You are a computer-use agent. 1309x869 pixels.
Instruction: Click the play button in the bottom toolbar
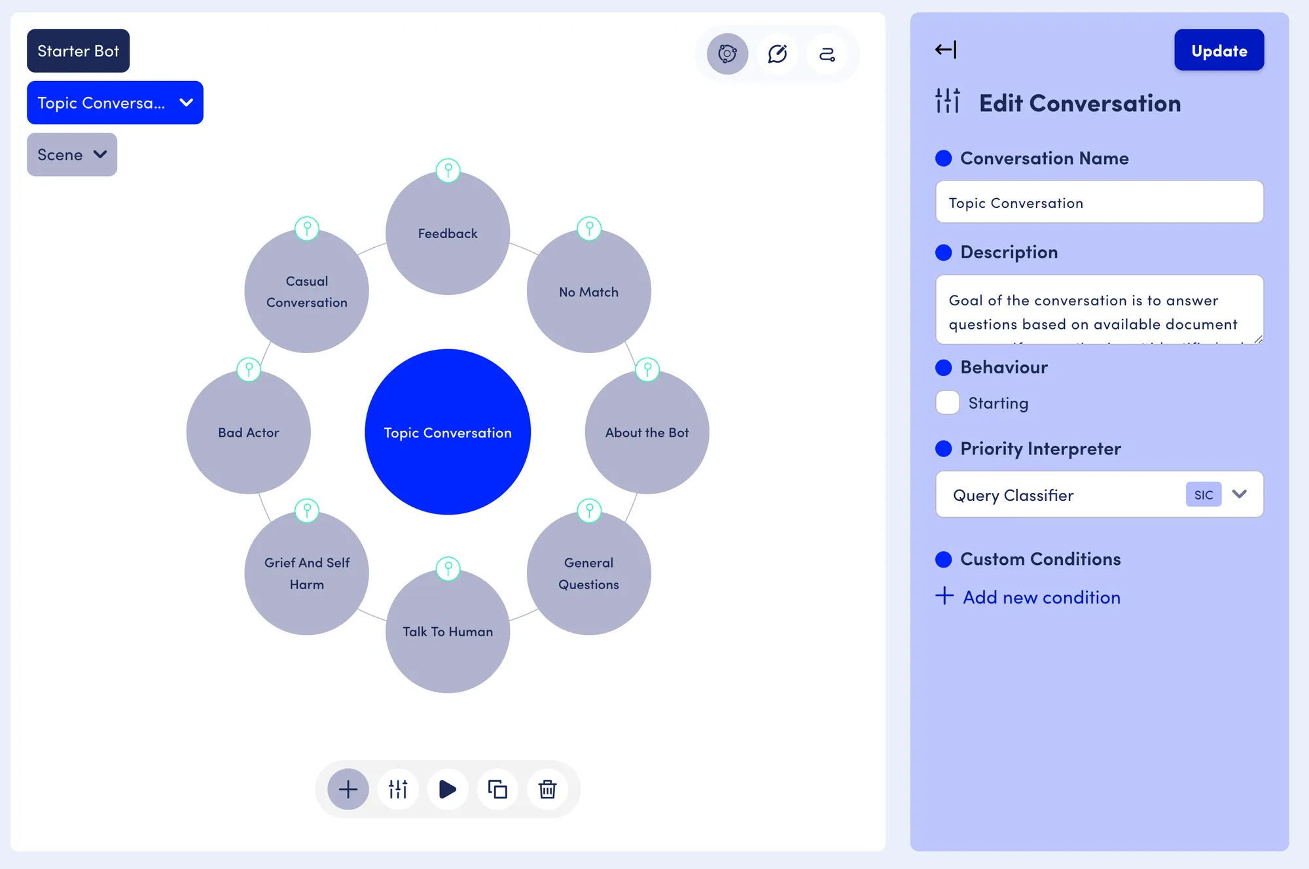(x=448, y=789)
